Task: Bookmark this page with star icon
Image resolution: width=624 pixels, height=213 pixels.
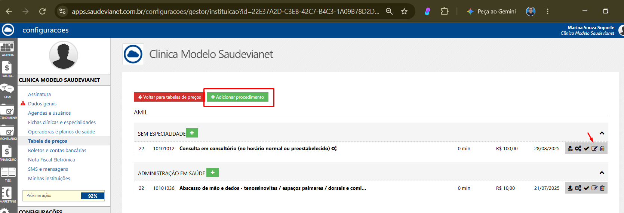Action: 404,11
